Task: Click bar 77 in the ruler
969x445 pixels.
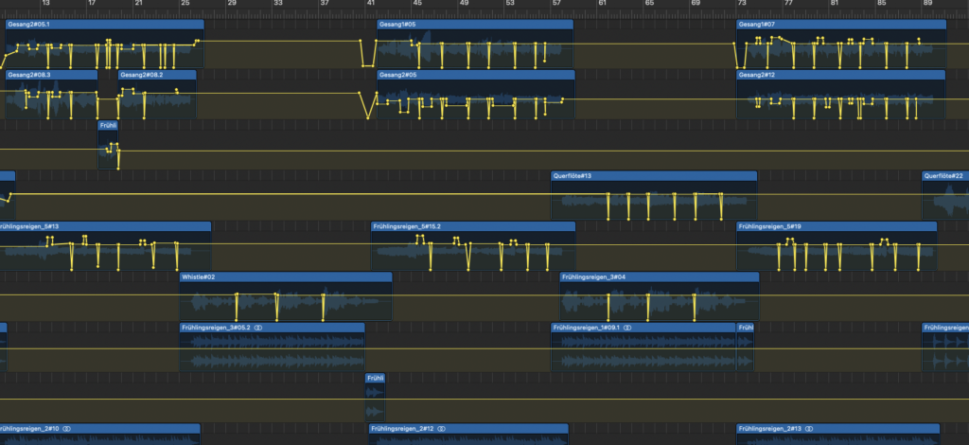Action: pyautogui.click(x=789, y=3)
